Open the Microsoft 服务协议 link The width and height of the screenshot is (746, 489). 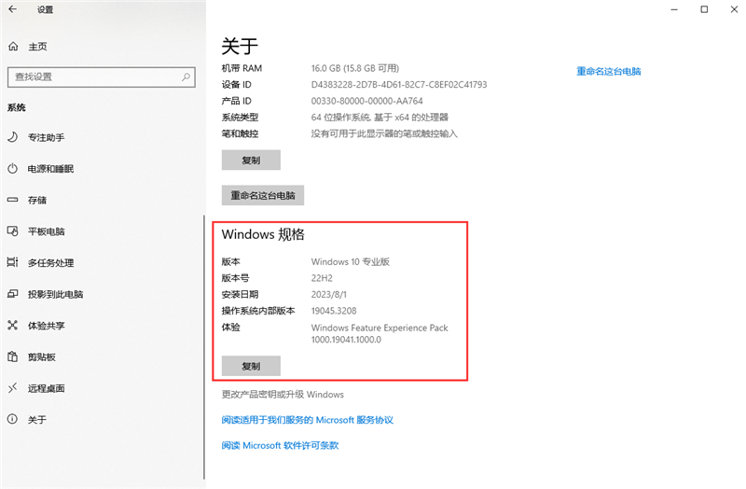[x=308, y=420]
